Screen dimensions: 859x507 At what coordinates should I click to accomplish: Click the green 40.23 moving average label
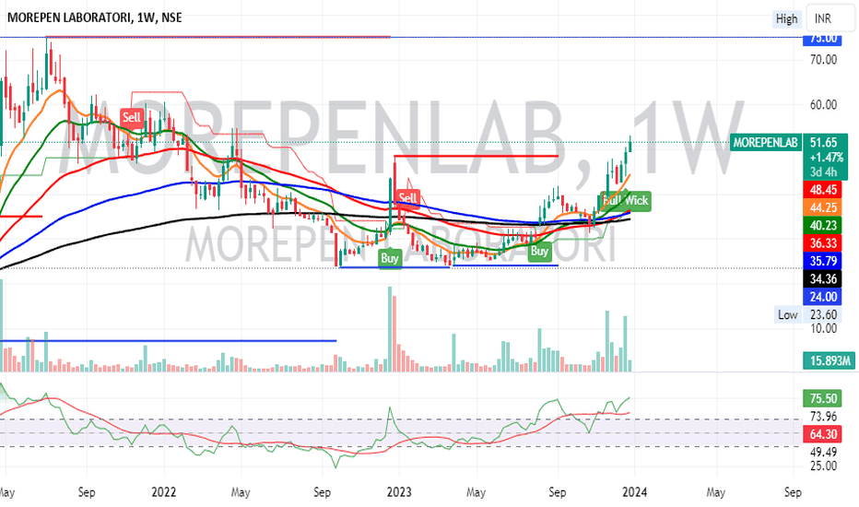tap(823, 225)
